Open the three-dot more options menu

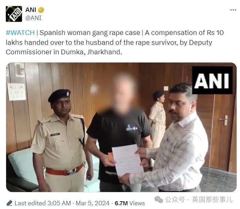coord(233,10)
